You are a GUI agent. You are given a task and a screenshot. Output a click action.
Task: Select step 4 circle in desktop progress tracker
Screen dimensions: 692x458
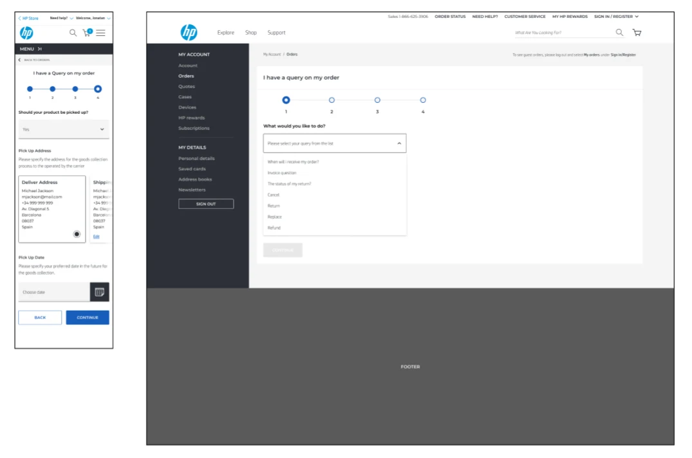tap(423, 100)
